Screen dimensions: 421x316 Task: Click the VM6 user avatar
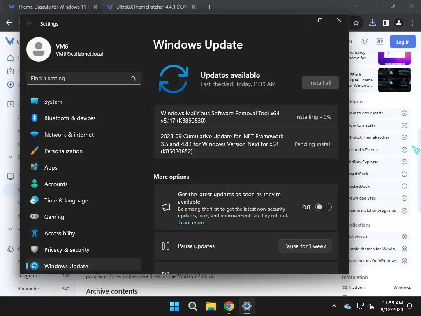pos(39,49)
